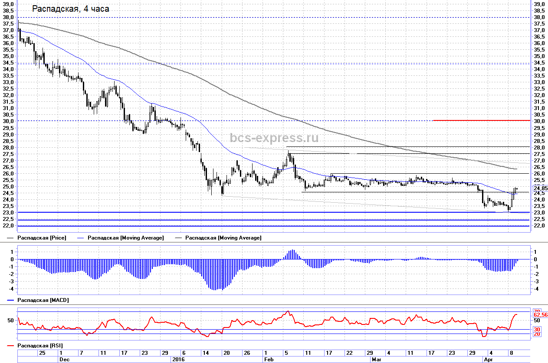
Task: Select the blue-line 'Распадская [Moving Average]' legend entry
Action: click(x=126, y=238)
